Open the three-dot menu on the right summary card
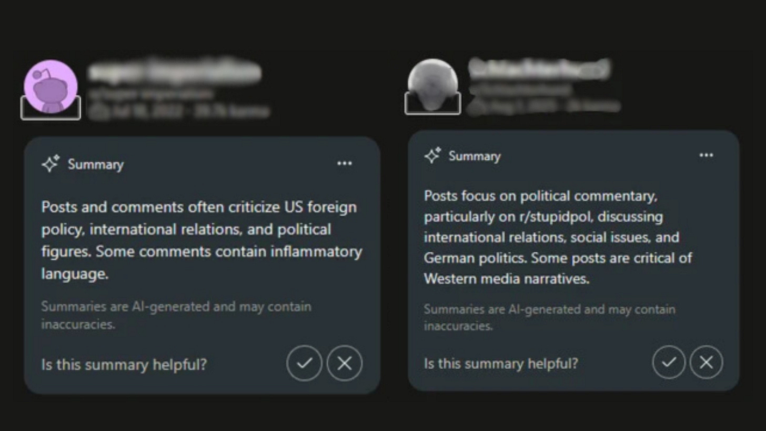The height and width of the screenshot is (431, 766). coord(706,155)
